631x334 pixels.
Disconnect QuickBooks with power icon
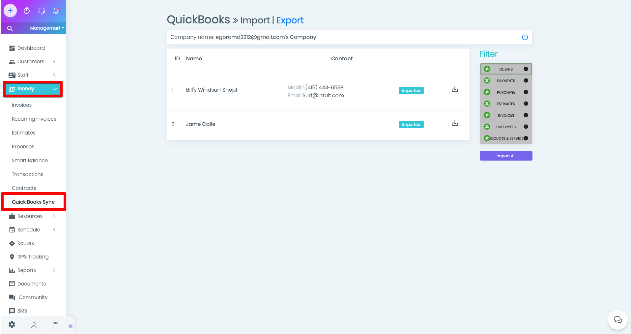(525, 37)
